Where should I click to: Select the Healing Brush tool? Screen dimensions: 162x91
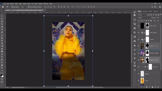tap(2, 32)
